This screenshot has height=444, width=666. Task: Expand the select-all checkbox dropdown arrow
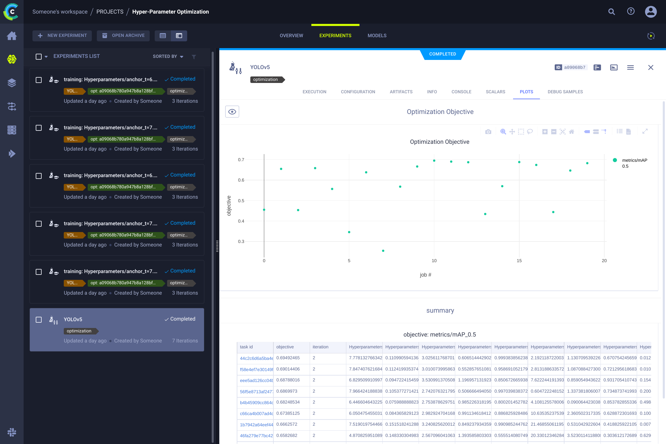46,57
